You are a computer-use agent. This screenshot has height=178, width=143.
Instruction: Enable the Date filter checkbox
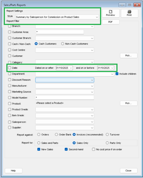[9, 68]
